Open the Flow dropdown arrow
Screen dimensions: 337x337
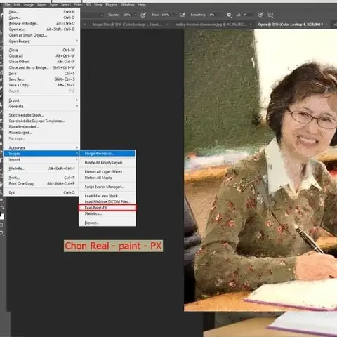point(173,15)
